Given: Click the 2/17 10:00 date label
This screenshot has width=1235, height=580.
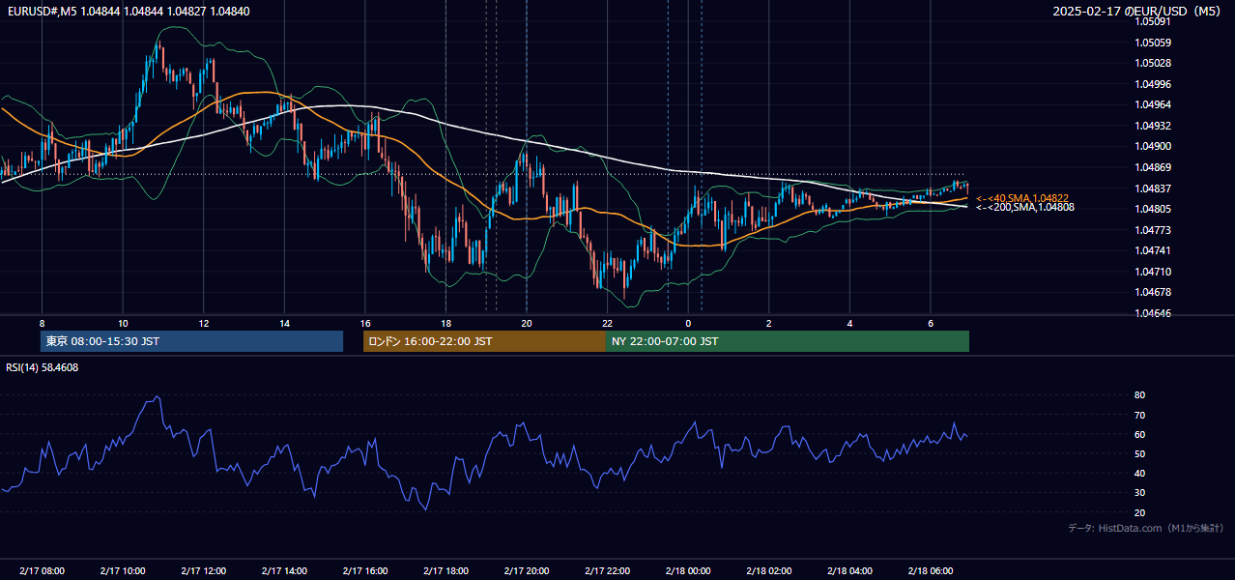Looking at the screenshot, I should (x=123, y=571).
